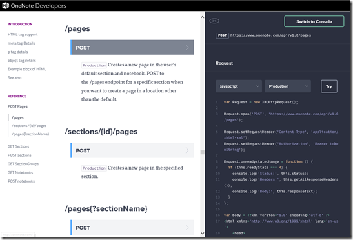This screenshot has height=240, width=353.
Task: Select /sections/{id}/pages sidebar sub-item
Action: click(x=29, y=126)
